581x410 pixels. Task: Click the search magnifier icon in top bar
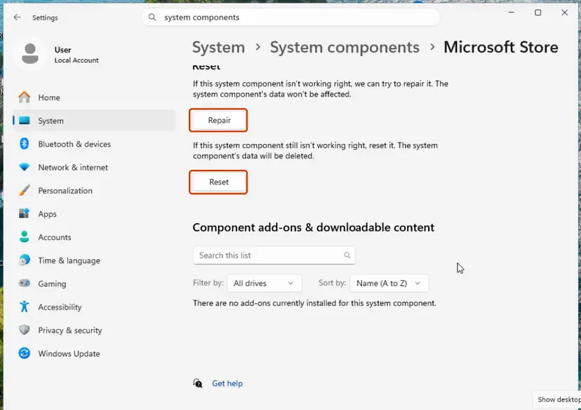[x=152, y=17]
